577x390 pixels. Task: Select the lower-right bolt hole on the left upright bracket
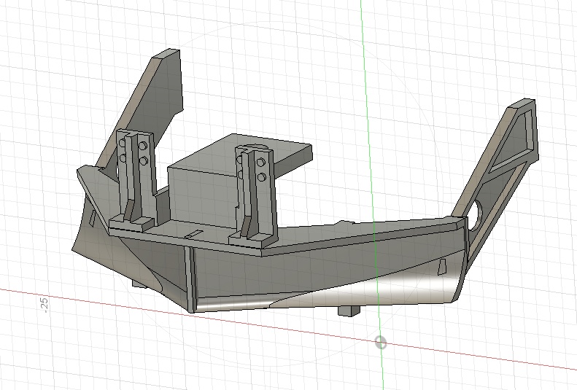(144, 161)
